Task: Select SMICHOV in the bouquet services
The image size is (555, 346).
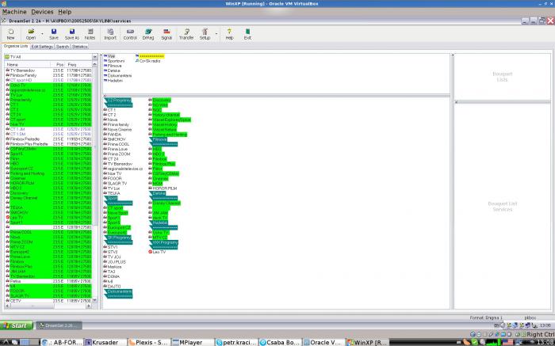Action: coord(116,139)
